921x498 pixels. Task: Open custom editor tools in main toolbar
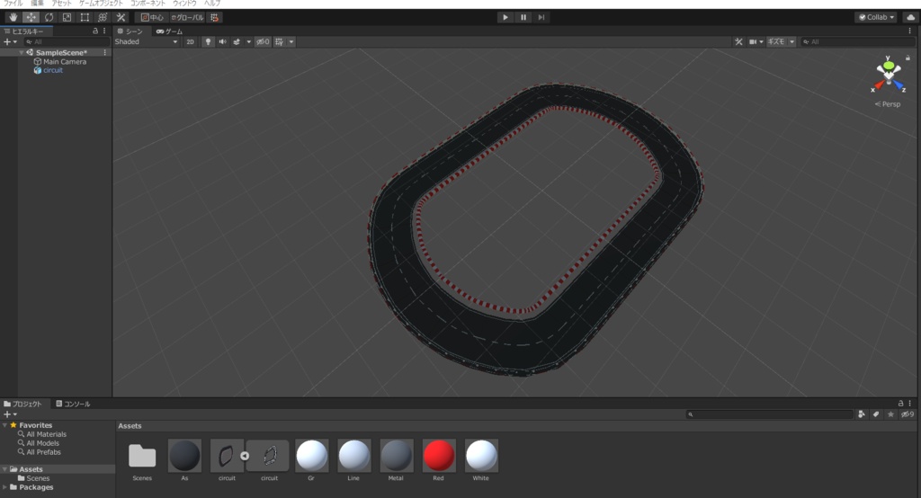[x=121, y=17]
